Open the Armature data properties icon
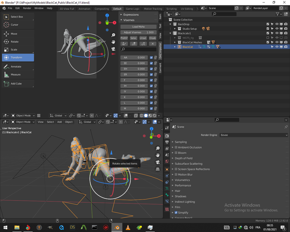Viewport: 290px width, 232px height. tap(167, 189)
